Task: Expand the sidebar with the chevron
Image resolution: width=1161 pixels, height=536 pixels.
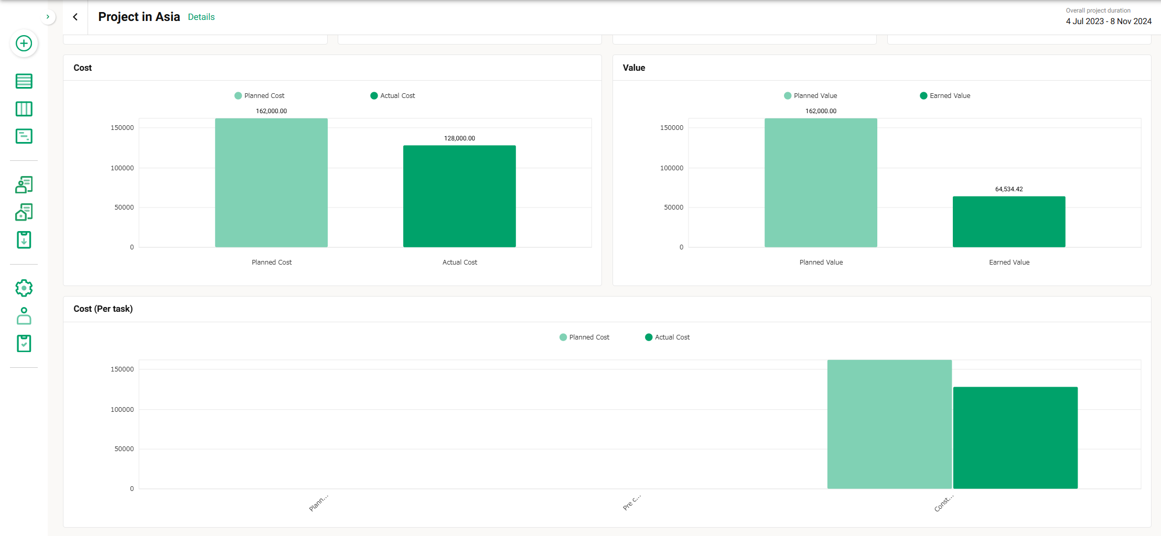Action: pos(48,17)
